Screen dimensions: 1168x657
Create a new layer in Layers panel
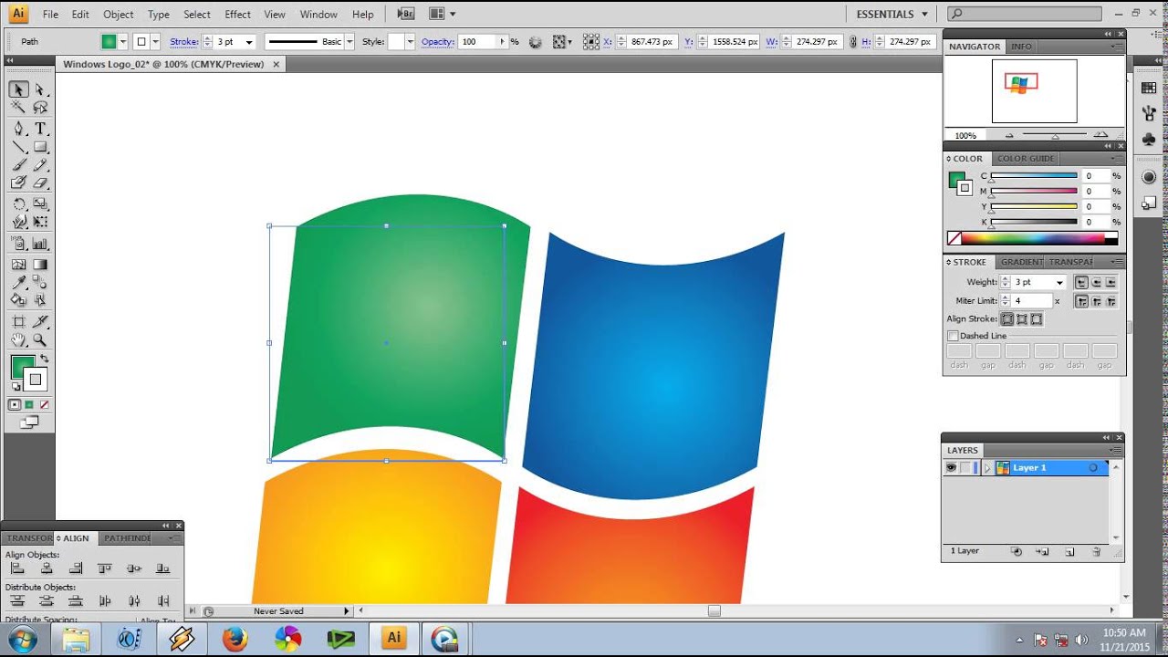pyautogui.click(x=1070, y=551)
